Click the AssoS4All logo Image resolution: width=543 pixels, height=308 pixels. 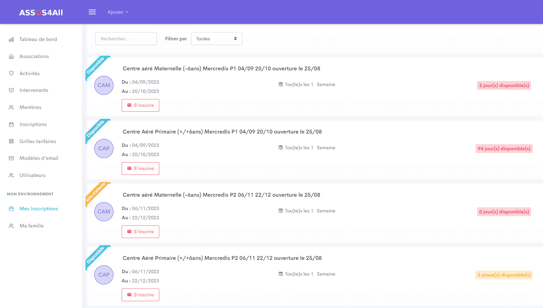tap(41, 13)
